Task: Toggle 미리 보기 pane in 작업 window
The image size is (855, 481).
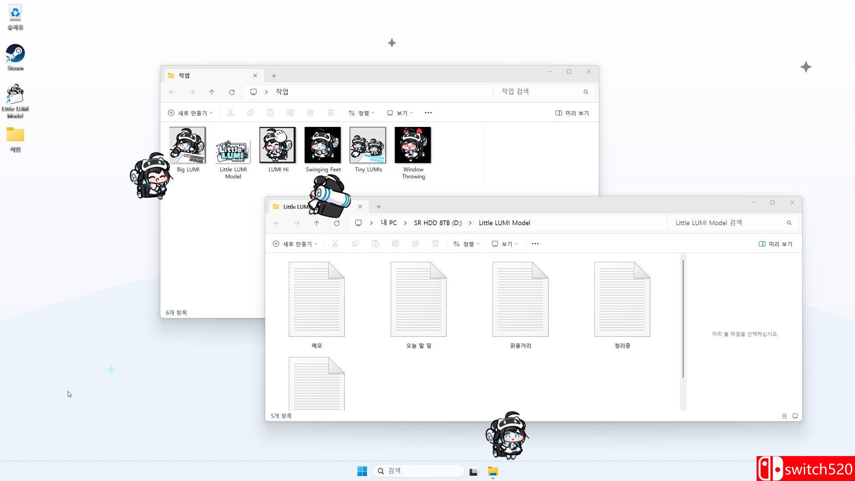Action: pyautogui.click(x=572, y=113)
